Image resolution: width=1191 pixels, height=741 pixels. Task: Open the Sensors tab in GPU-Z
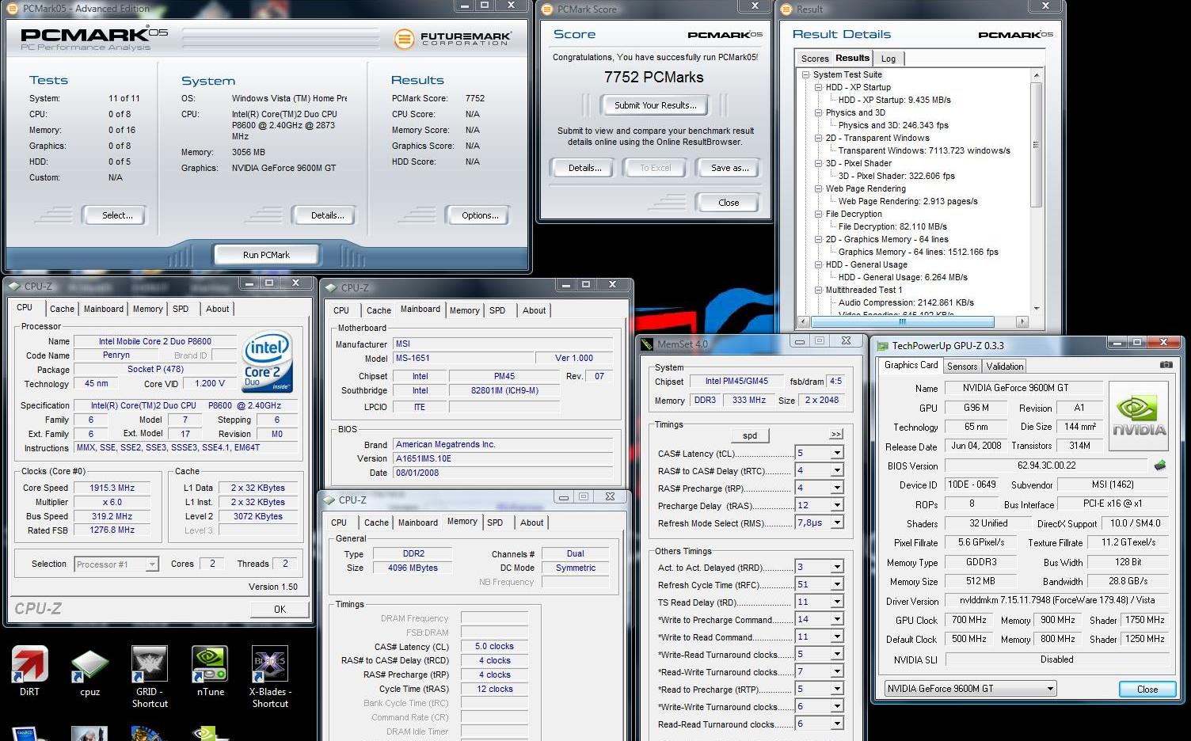[x=962, y=366]
